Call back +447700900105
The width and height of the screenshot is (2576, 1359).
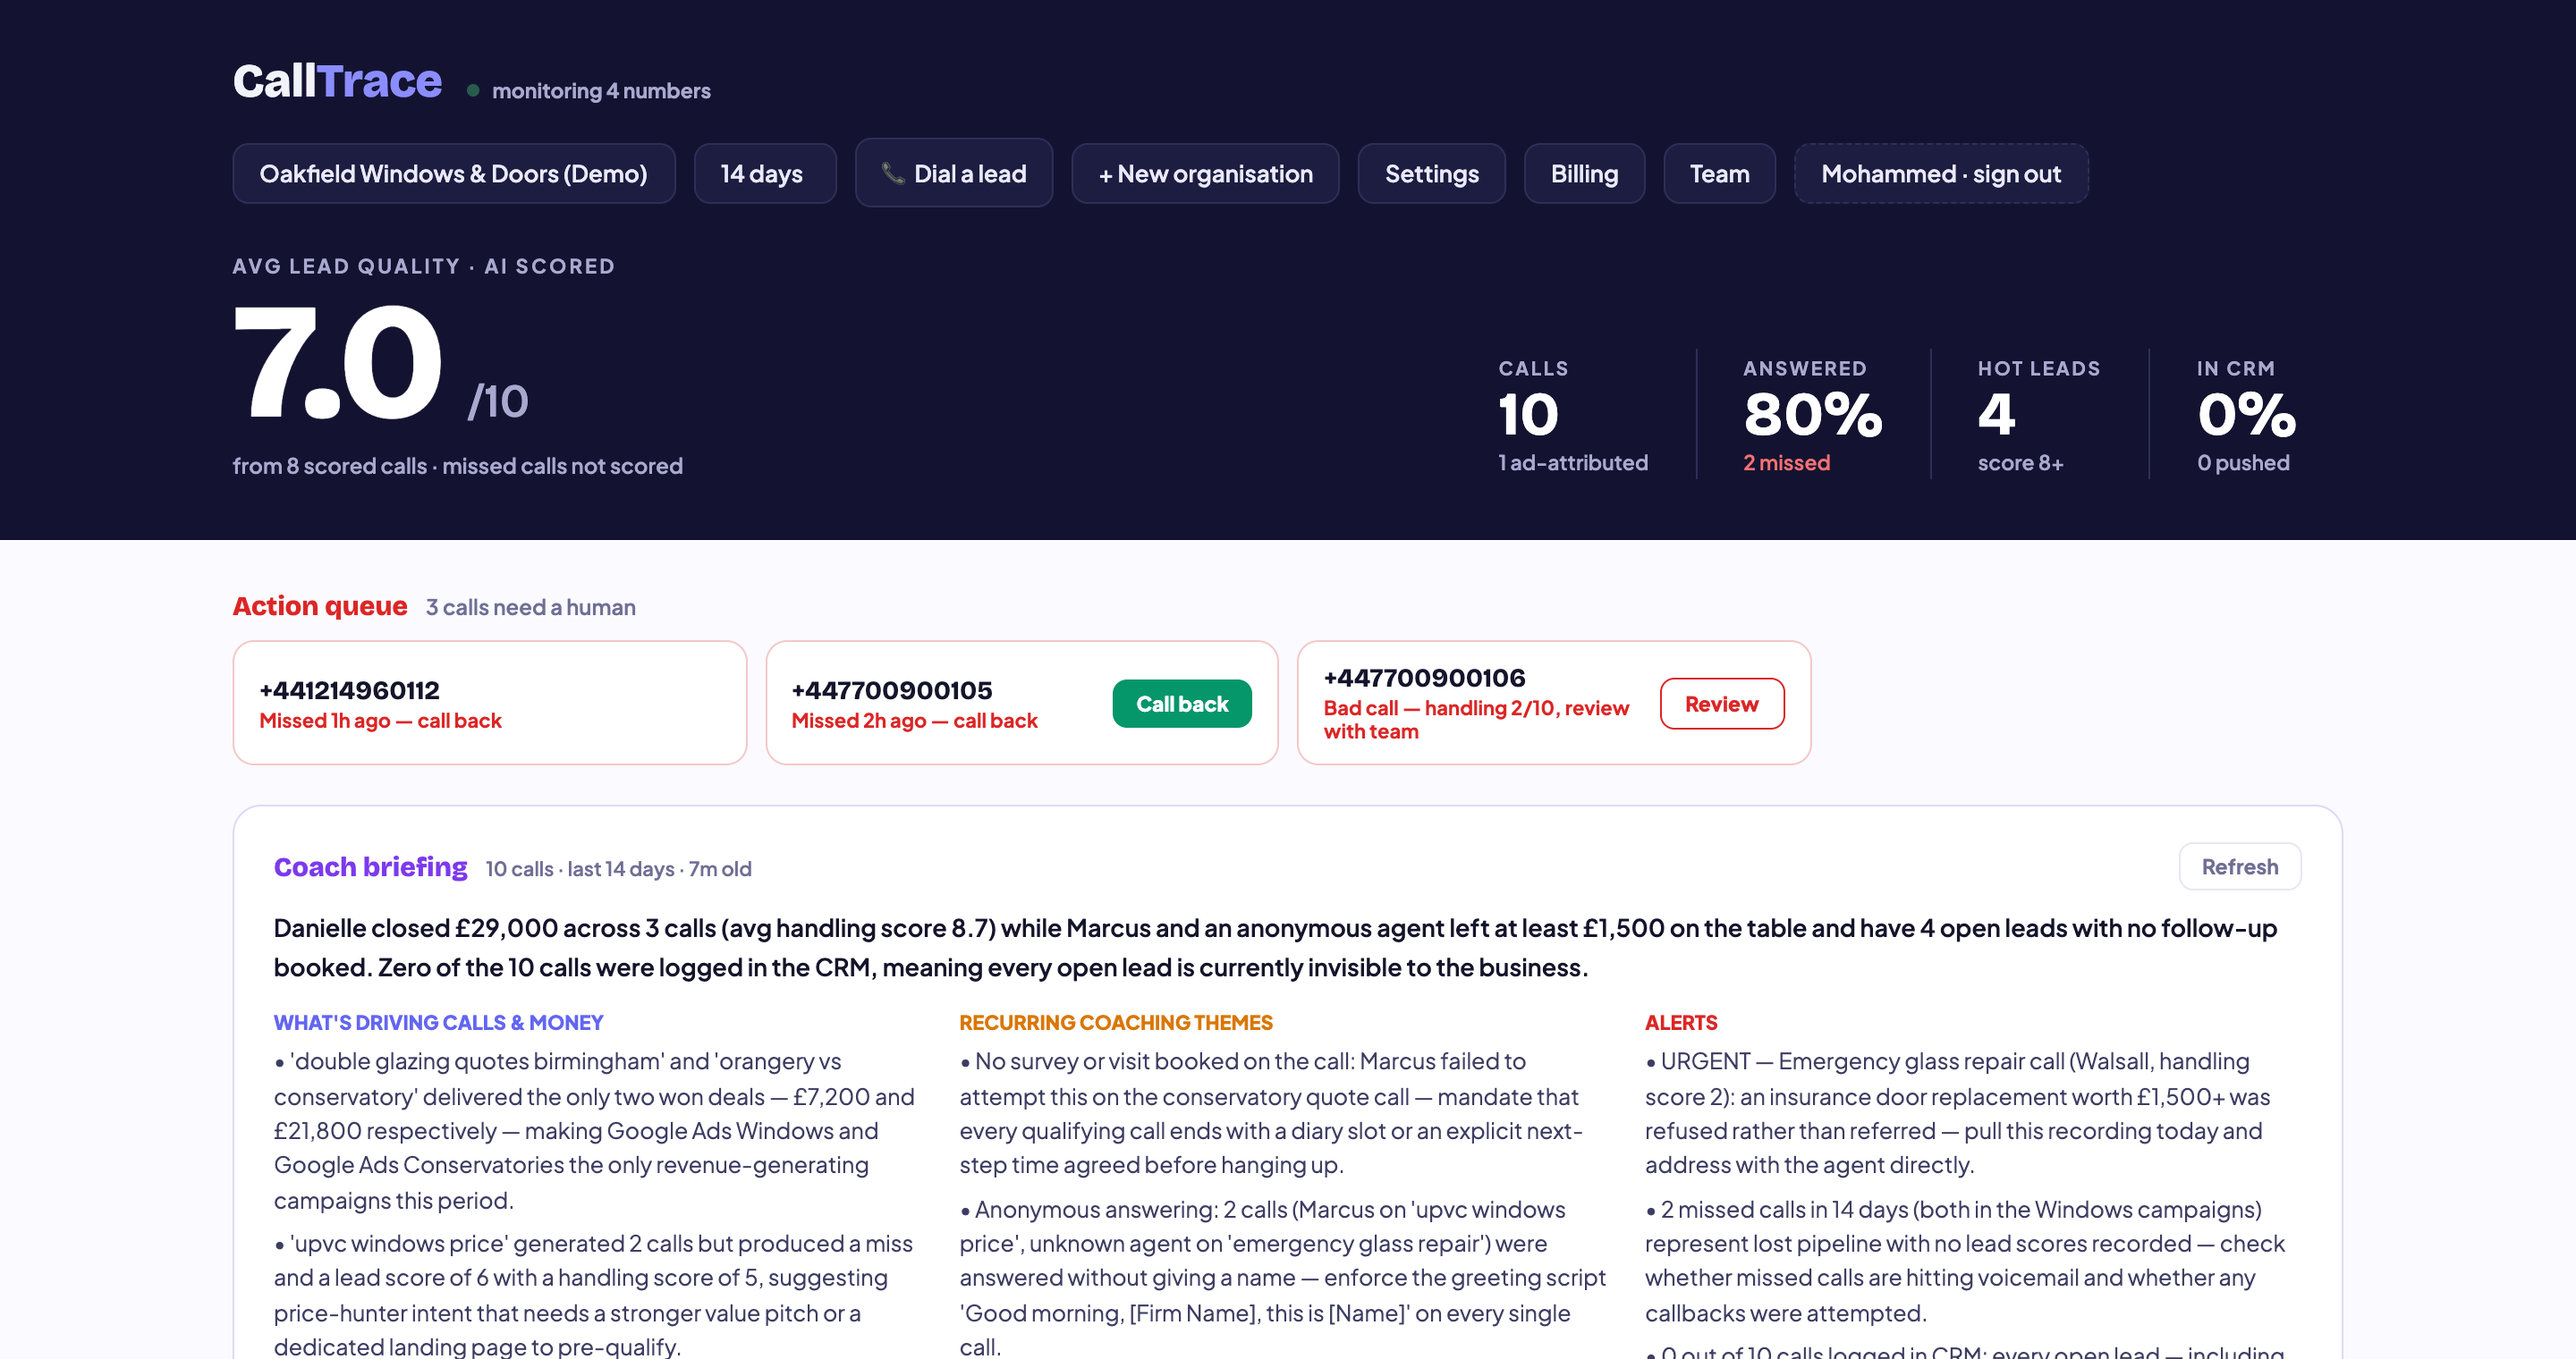[x=1181, y=704]
